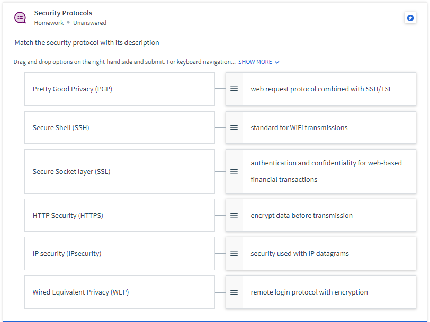Click the Security Protocols title
Viewport: 430px width, 322px height.
[63, 13]
